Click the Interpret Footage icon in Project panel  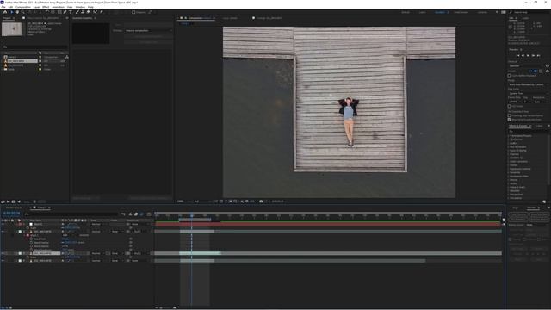click(x=3, y=201)
